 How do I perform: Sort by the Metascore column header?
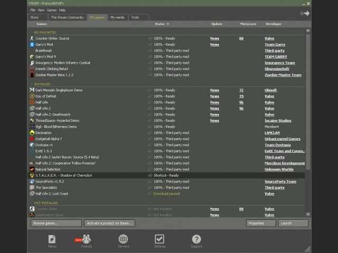click(x=248, y=24)
